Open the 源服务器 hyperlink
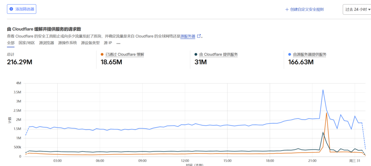Screen dimensions: 371x166 coord(188,36)
